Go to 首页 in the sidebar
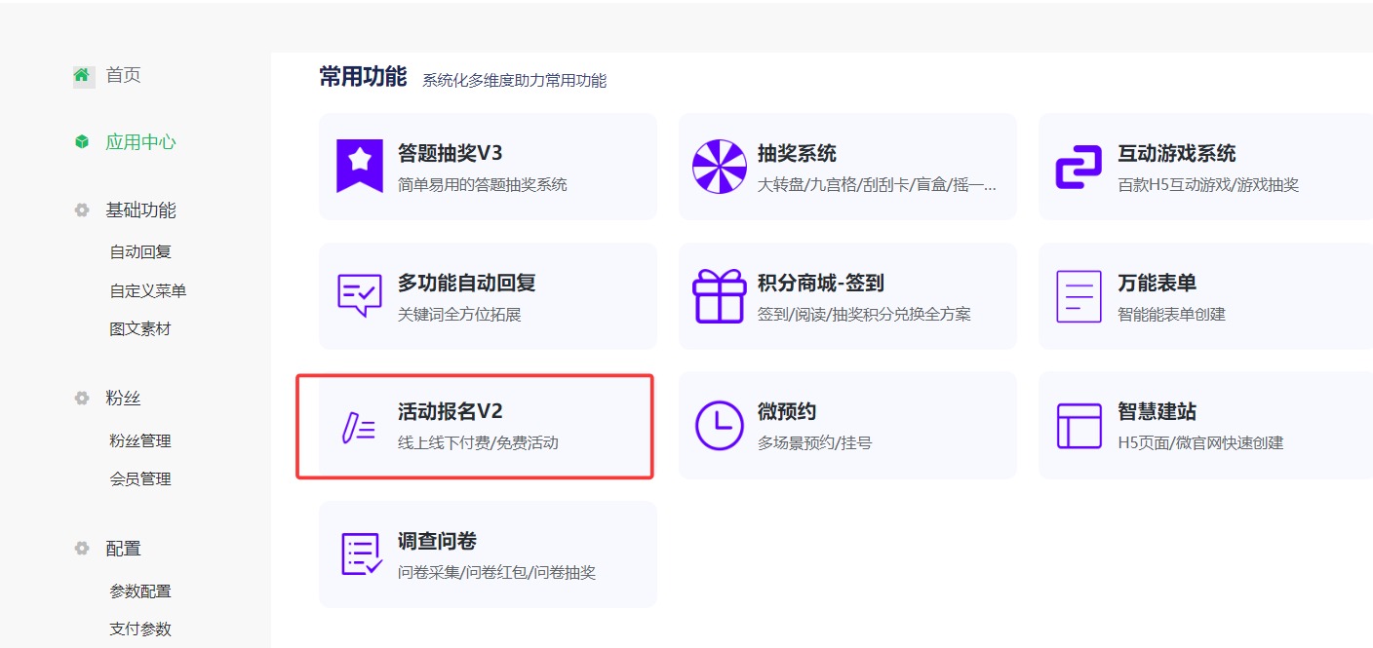1373x648 pixels. [x=123, y=75]
